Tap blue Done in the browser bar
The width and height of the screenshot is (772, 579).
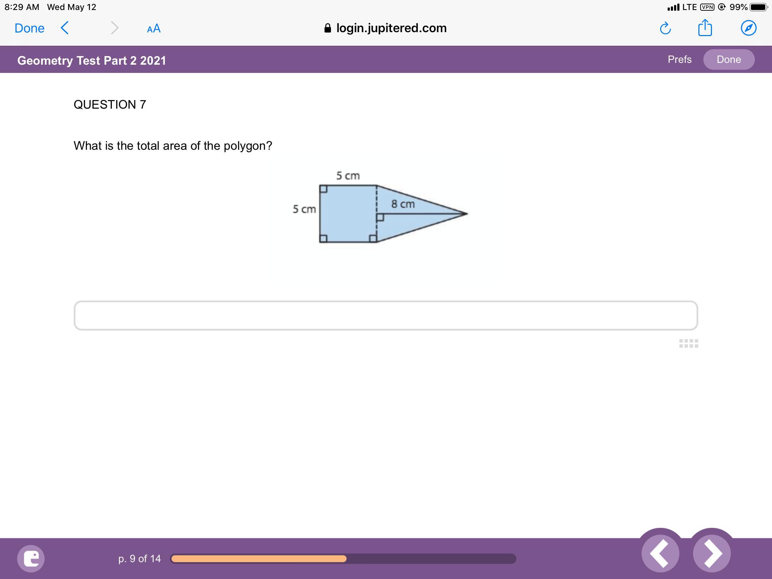coord(29,28)
